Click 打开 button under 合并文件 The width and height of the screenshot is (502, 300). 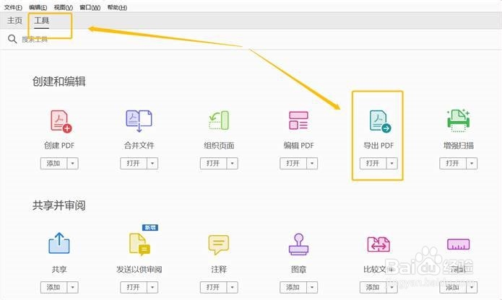click(x=134, y=163)
